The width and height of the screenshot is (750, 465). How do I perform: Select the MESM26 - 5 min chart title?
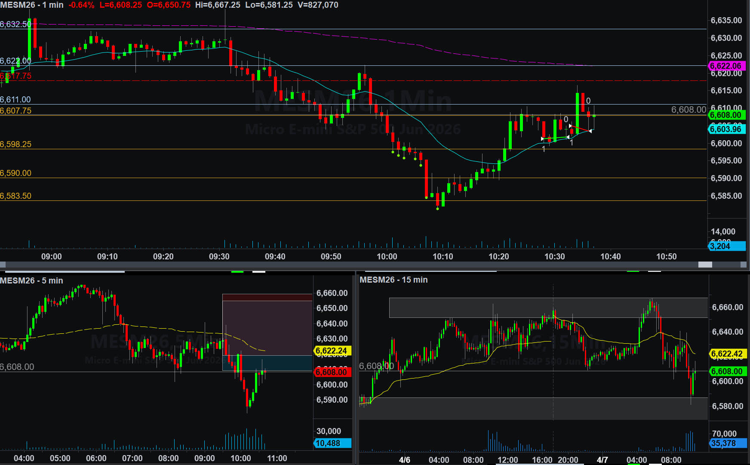point(32,280)
